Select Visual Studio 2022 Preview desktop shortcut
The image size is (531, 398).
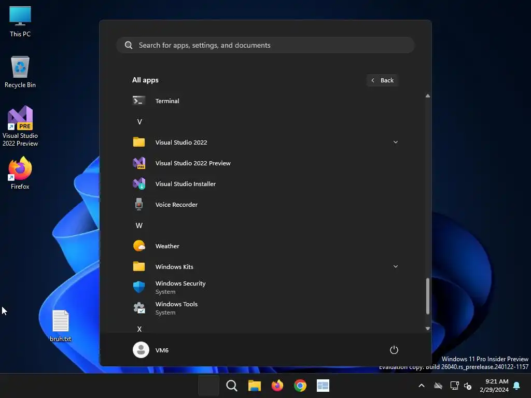click(x=20, y=126)
